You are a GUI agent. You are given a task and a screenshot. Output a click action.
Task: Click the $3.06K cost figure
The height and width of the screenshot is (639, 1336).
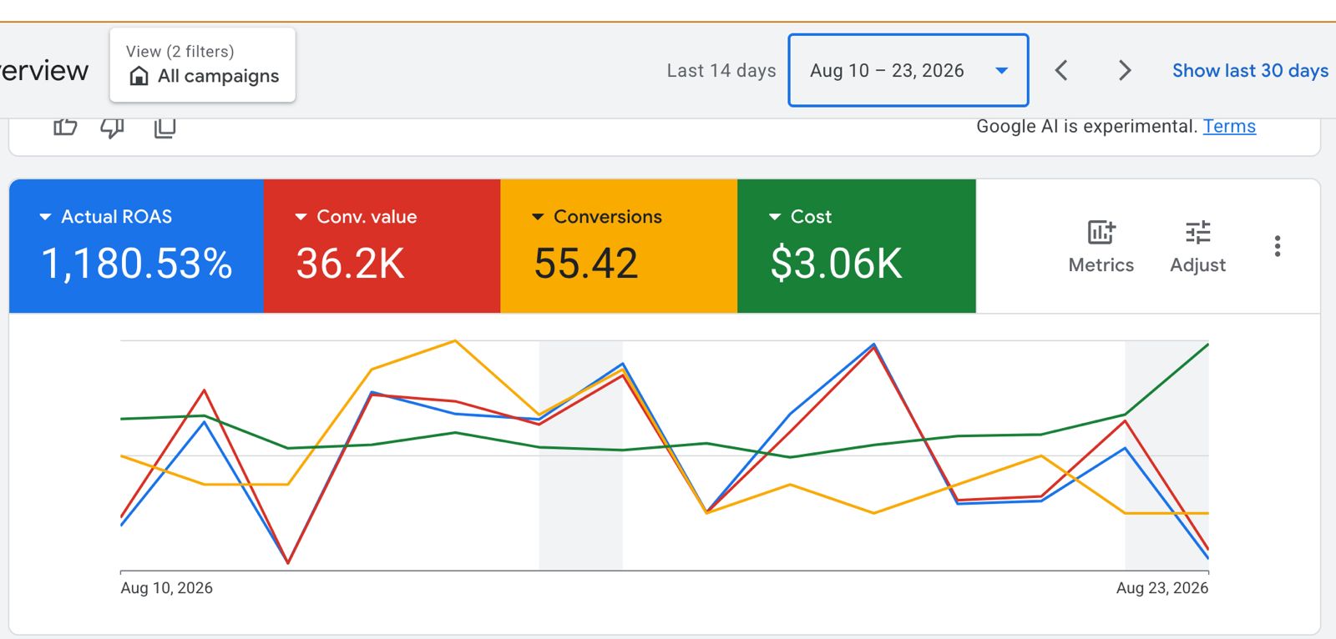pyautogui.click(x=836, y=264)
